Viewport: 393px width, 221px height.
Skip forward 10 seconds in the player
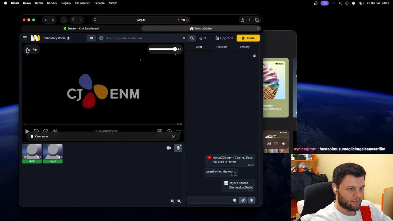45,131
